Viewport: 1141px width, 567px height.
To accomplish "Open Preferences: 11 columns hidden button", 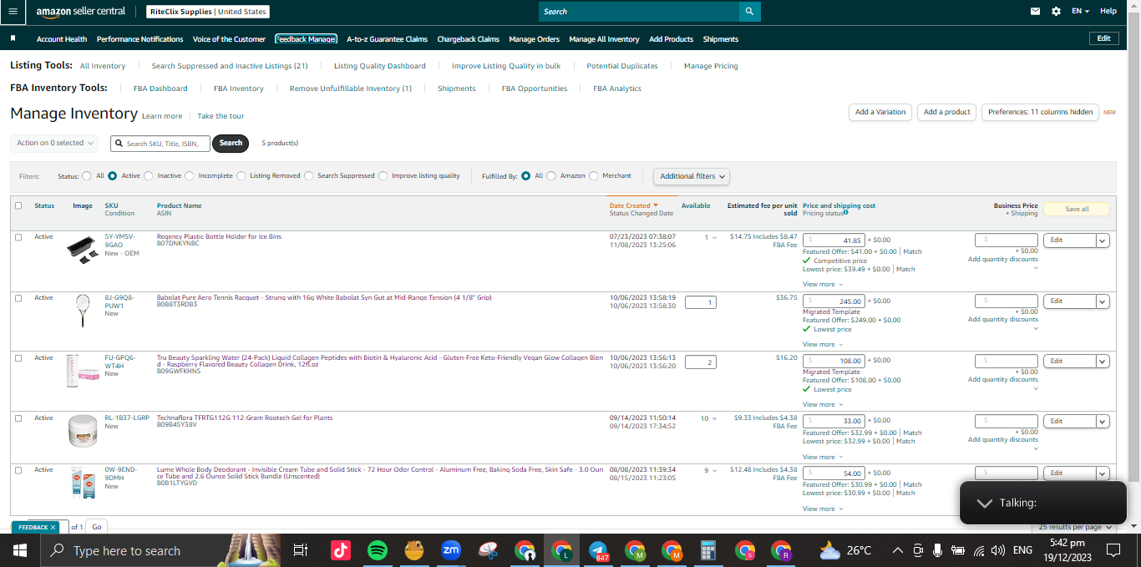I will pyautogui.click(x=1040, y=112).
